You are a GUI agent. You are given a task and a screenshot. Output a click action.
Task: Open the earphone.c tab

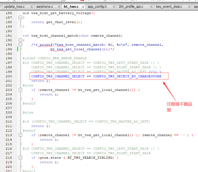[x=45, y=7]
